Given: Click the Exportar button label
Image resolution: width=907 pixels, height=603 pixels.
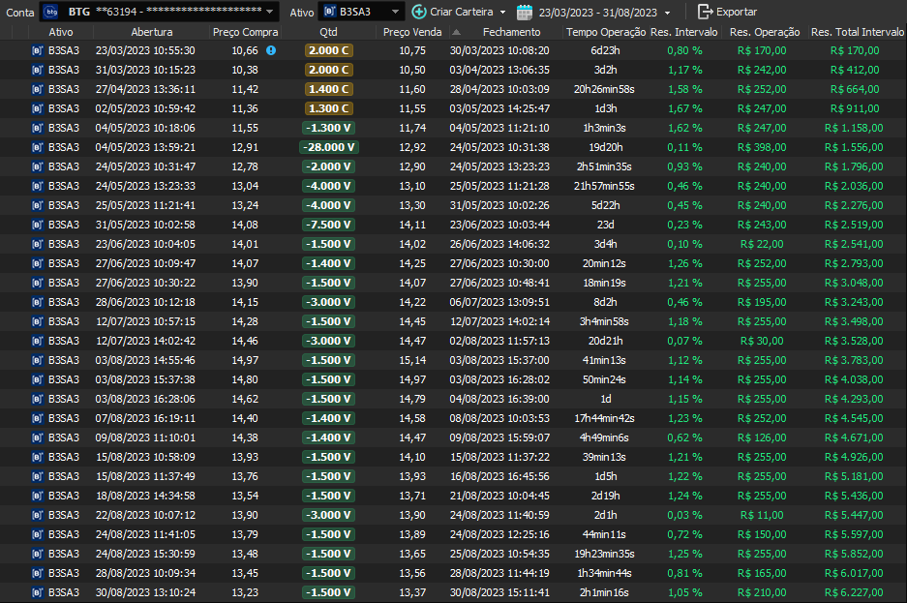Looking at the screenshot, I should (x=737, y=12).
